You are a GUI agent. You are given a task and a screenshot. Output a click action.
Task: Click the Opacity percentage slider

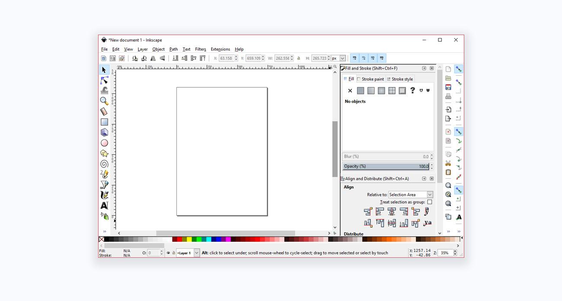(x=386, y=167)
